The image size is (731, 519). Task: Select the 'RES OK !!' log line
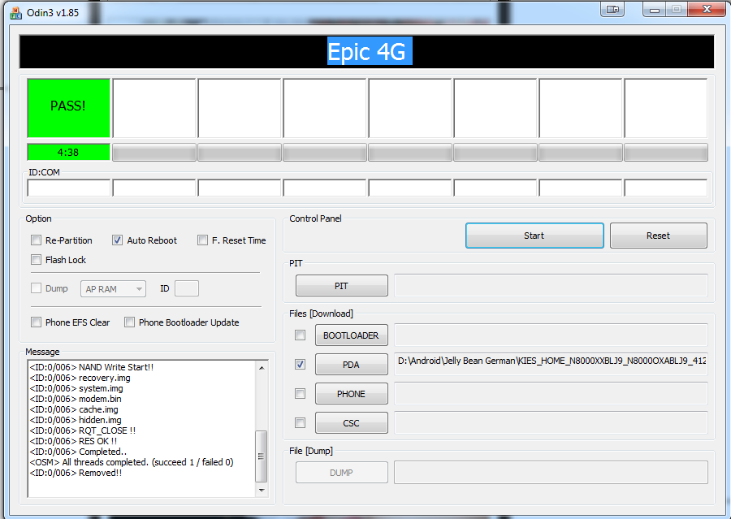point(74,441)
